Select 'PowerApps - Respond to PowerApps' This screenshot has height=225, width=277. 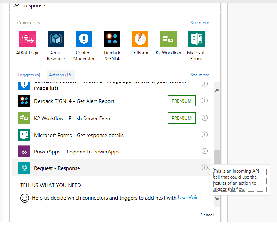[77, 152]
